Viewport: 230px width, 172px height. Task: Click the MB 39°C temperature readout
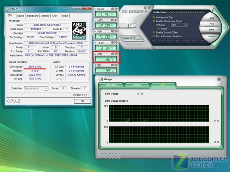coord(106,71)
